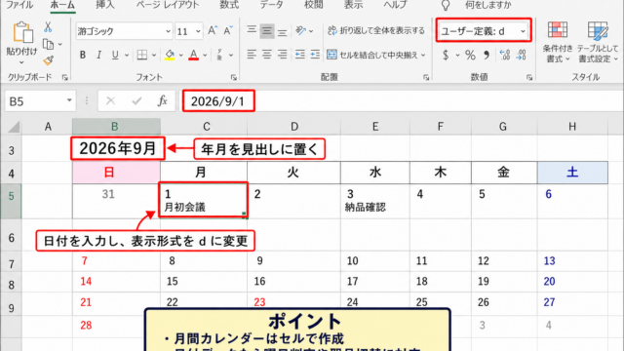Image resolution: width=624 pixels, height=351 pixels.
Task: Align cell text left
Action: (x=252, y=55)
